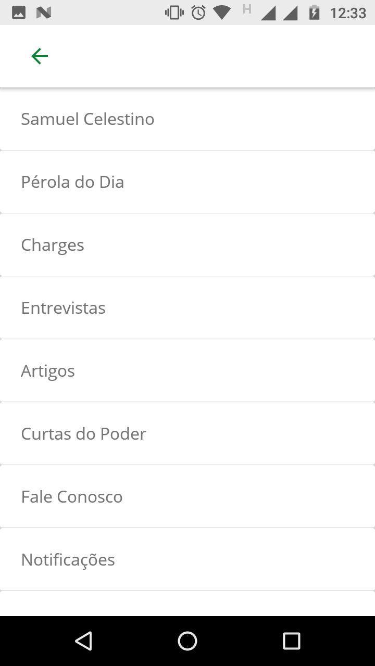Open recent apps square button
The height and width of the screenshot is (666, 375).
[x=292, y=641]
